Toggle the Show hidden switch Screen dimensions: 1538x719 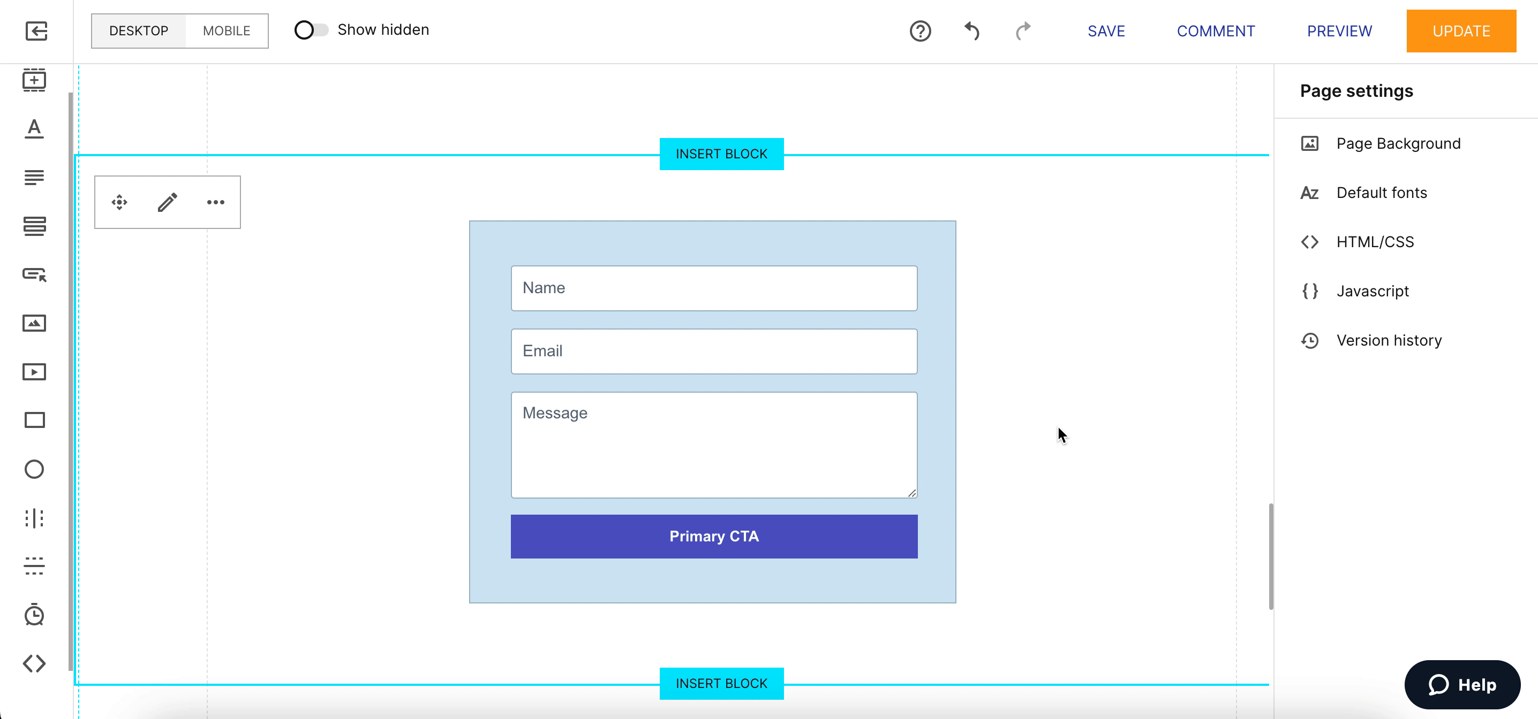pyautogui.click(x=311, y=30)
